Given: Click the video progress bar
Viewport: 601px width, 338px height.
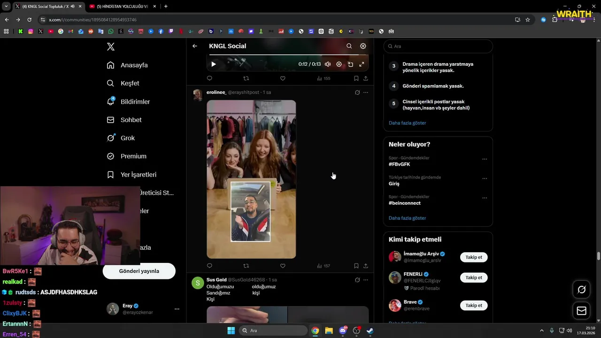Looking at the screenshot, I should click(x=287, y=55).
